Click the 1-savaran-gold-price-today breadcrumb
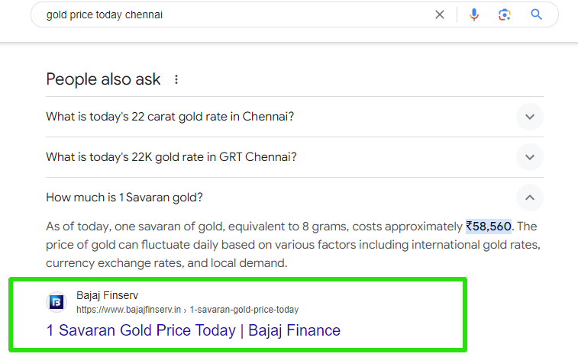 pos(244,310)
